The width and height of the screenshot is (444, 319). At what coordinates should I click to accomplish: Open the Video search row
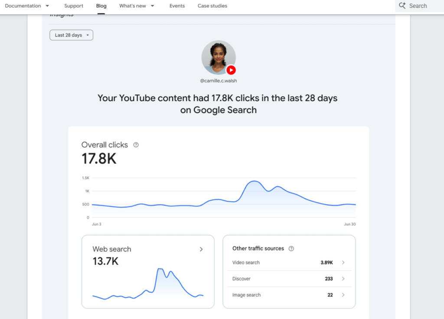tap(289, 263)
